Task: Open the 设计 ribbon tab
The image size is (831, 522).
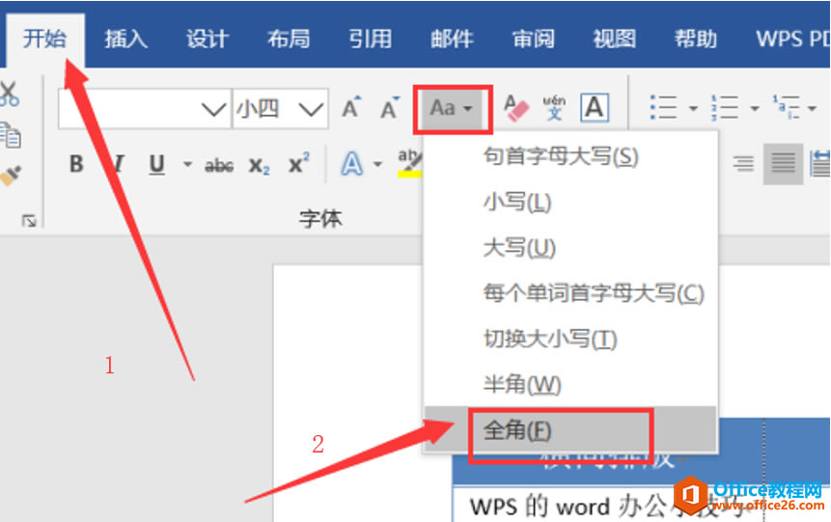Action: (x=208, y=39)
